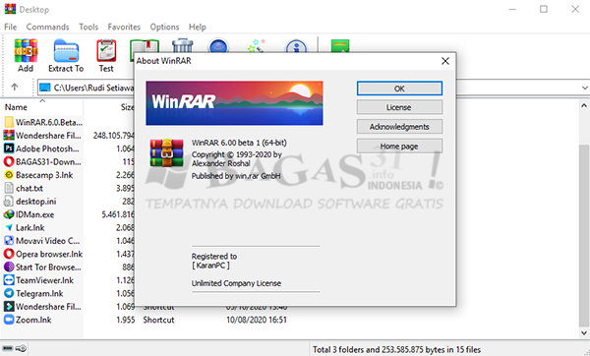The height and width of the screenshot is (356, 590).
Task: Select the Movavi Video shortcut icon
Action: (x=9, y=241)
